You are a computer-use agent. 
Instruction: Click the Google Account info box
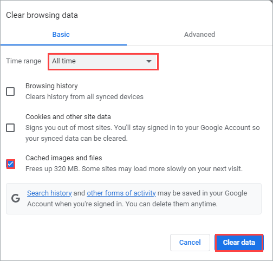coord(134,199)
